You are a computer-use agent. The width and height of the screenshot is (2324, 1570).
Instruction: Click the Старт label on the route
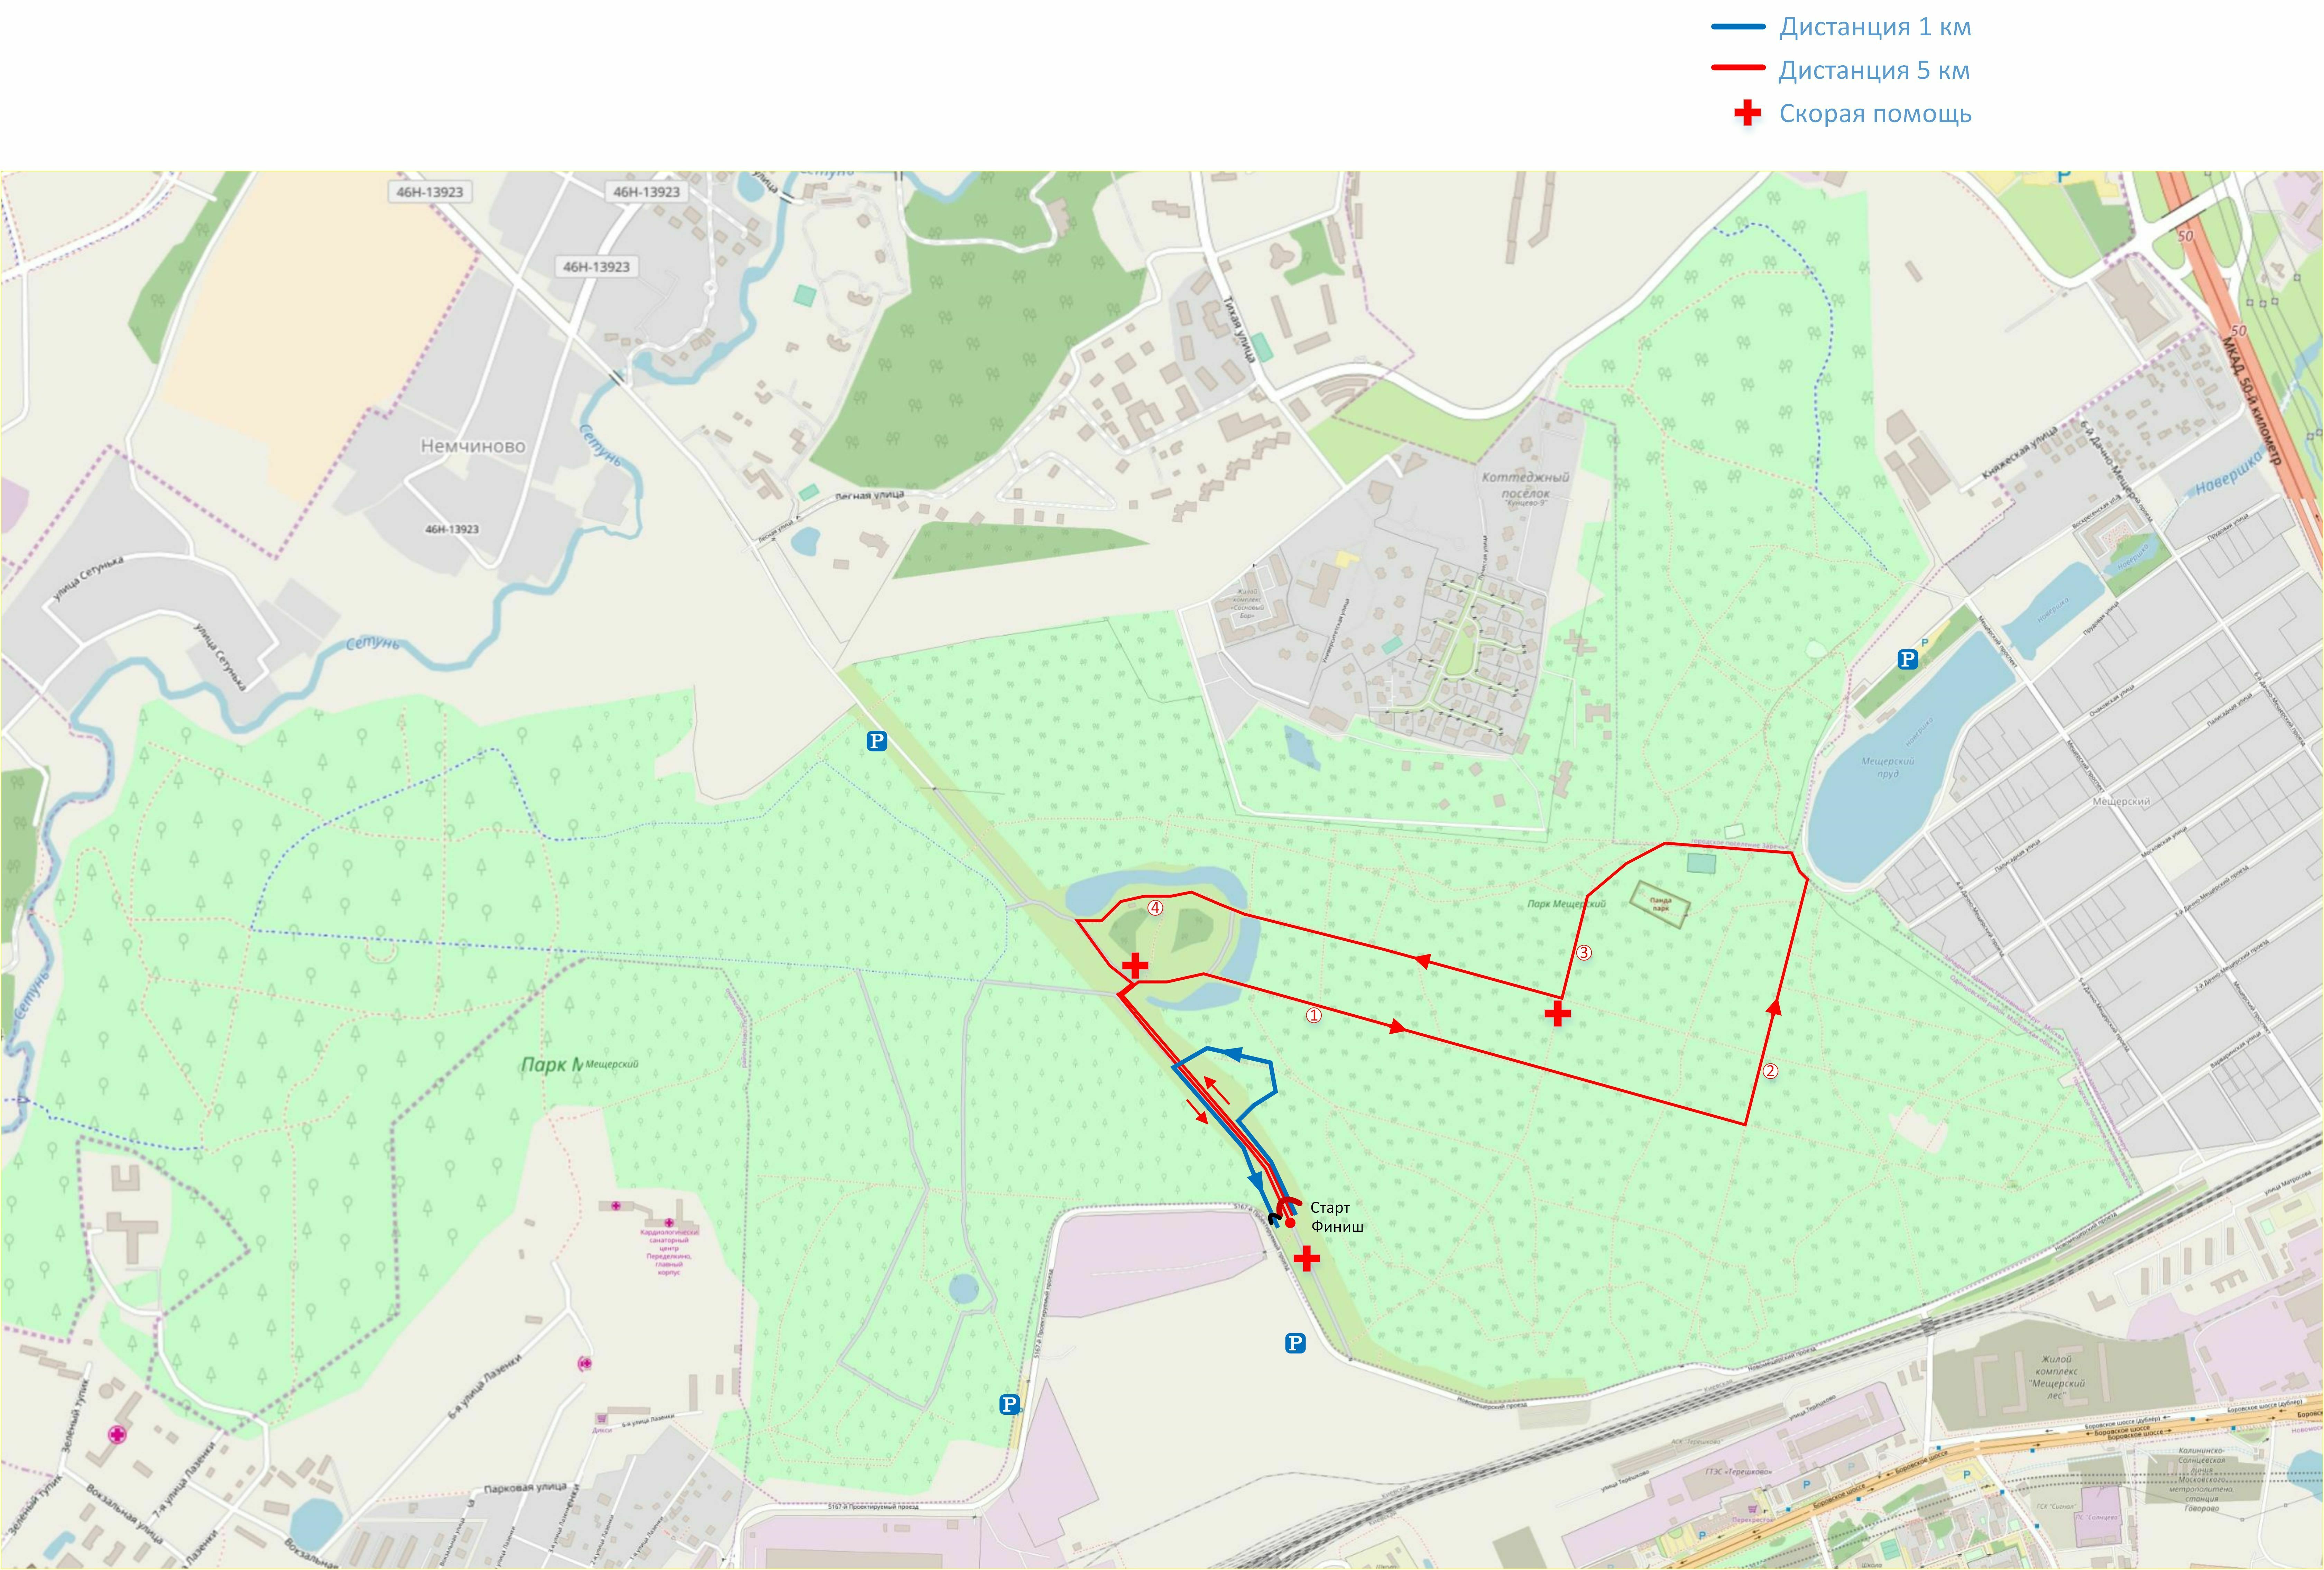[x=1330, y=1208]
